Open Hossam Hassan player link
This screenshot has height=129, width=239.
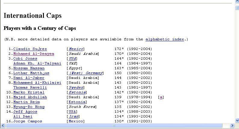pos(29,68)
